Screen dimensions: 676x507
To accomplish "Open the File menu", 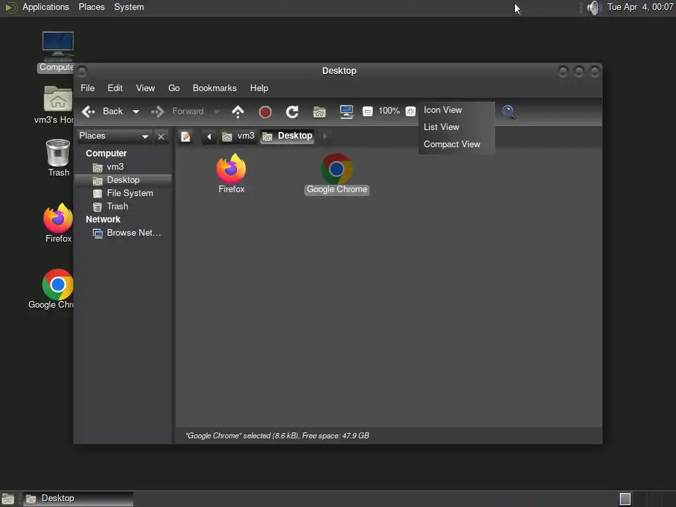I will [88, 88].
